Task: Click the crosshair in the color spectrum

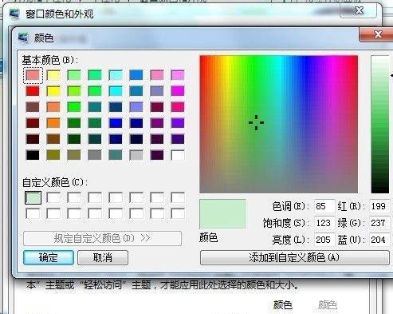Action: pos(256,122)
